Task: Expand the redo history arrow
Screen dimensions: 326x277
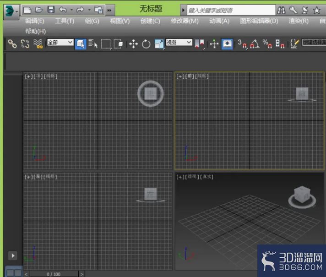Action: click(x=89, y=10)
